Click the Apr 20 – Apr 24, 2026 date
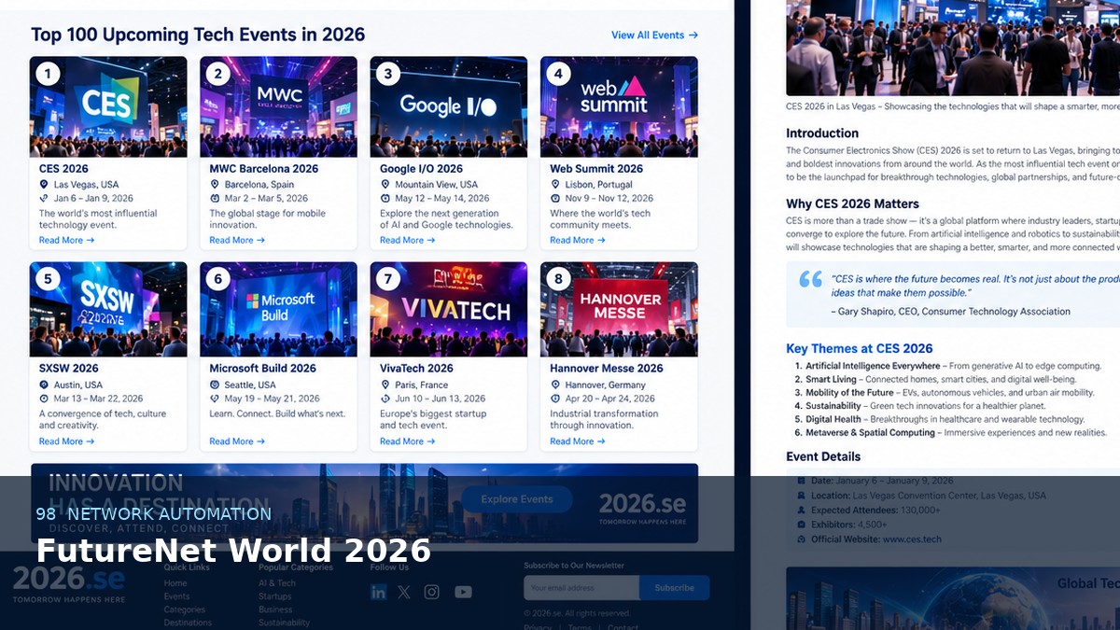 [x=609, y=399]
